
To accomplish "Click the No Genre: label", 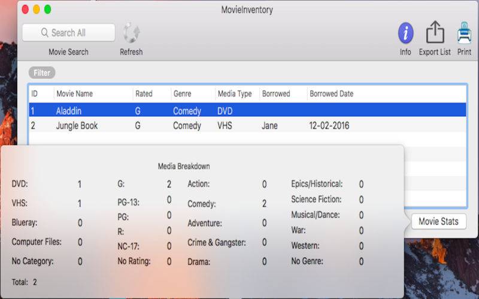I will pyautogui.click(x=307, y=261).
